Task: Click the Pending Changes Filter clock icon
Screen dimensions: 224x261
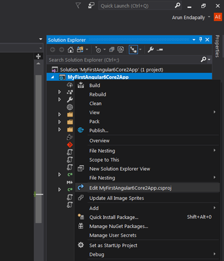Action: (x=98, y=49)
